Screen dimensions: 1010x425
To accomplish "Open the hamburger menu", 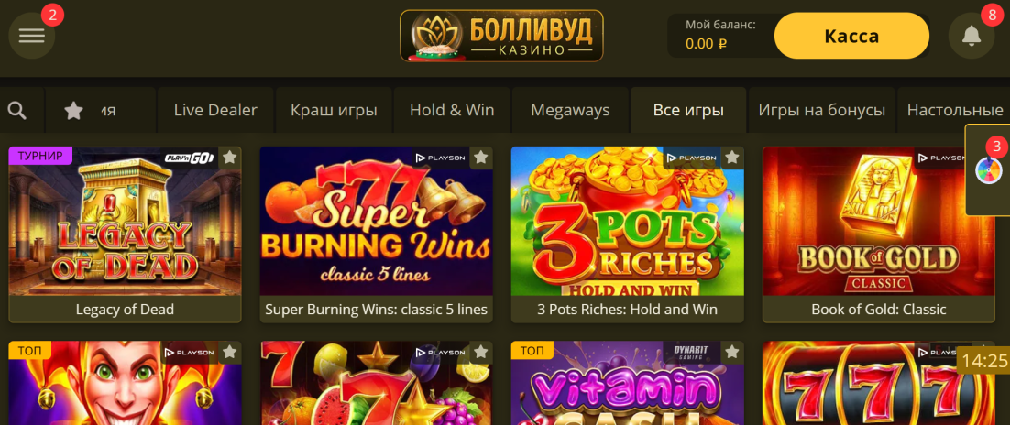I will click(31, 36).
